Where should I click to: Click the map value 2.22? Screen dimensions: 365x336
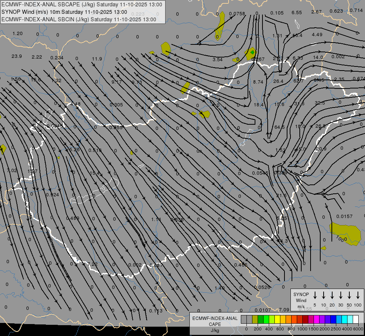pyautogui.click(x=37, y=57)
